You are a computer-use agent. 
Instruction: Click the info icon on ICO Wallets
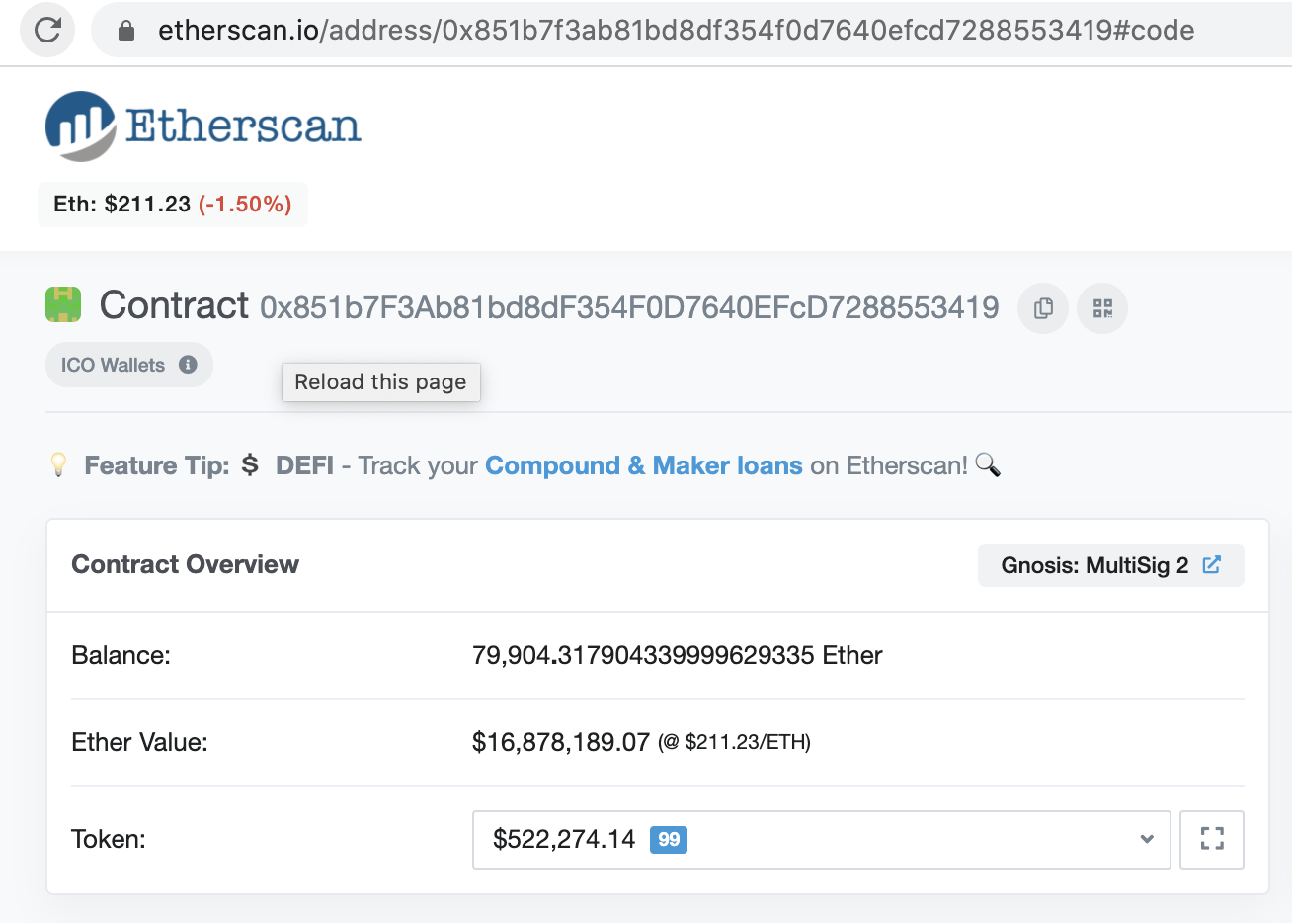(188, 365)
